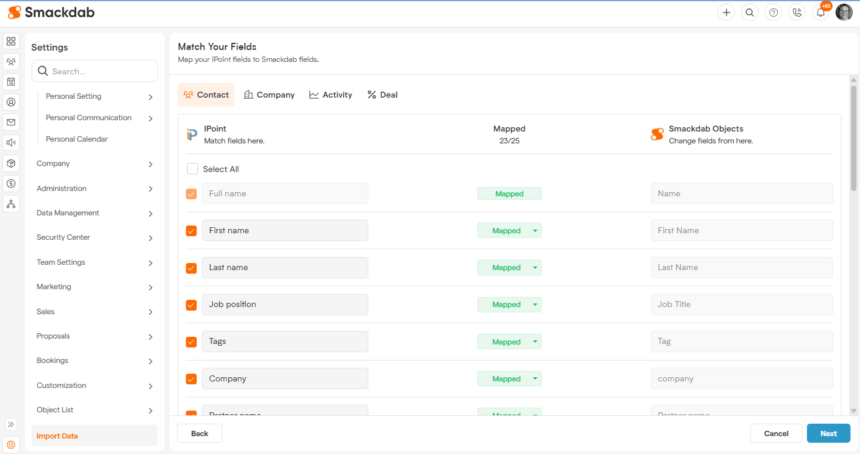Click the phone call icon in header
This screenshot has height=454, width=860.
[x=797, y=12]
